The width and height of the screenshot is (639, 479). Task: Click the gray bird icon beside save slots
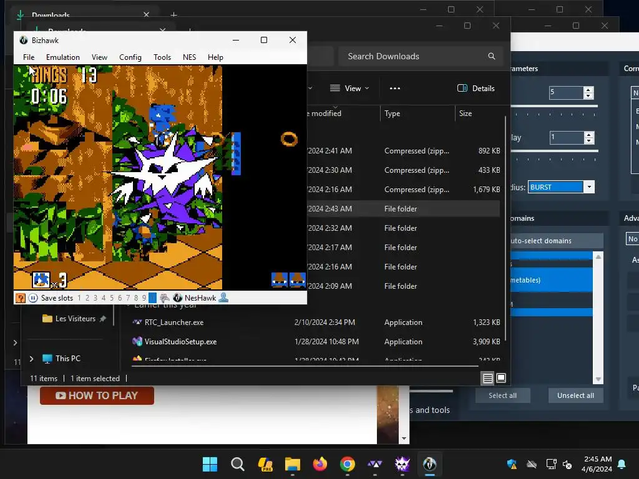(x=165, y=298)
